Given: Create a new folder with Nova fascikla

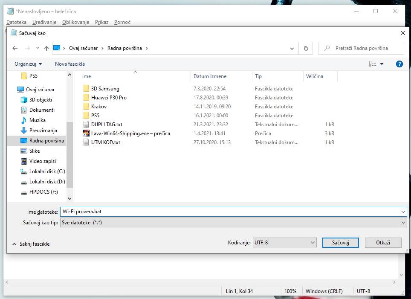Looking at the screenshot, I should click(70, 64).
